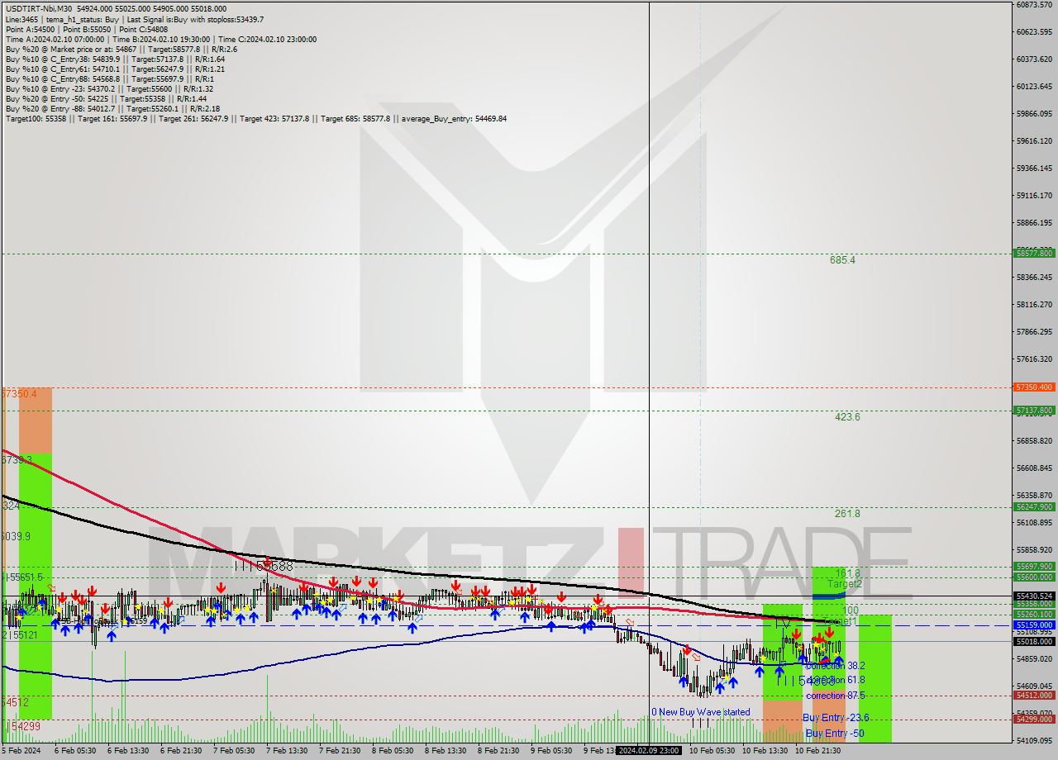This screenshot has width=1058, height=760.
Task: Click the blue 55159.000 price tag
Action: click(1033, 625)
